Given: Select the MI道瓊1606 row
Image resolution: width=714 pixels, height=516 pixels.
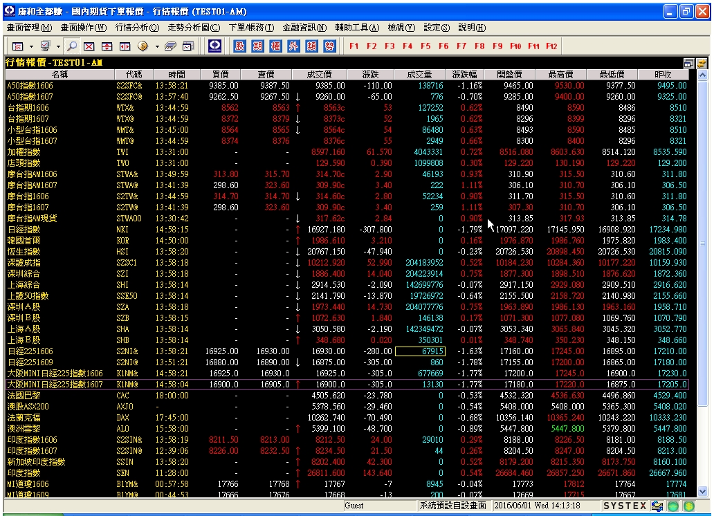Looking at the screenshot, I should pos(347,484).
